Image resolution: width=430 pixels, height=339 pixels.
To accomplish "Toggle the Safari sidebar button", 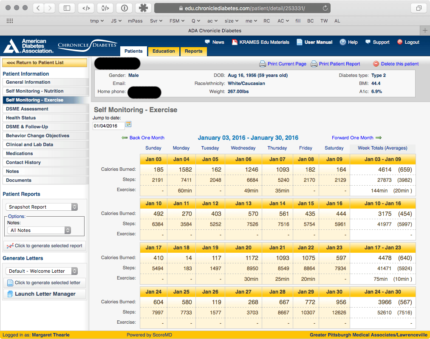I will point(67,8).
